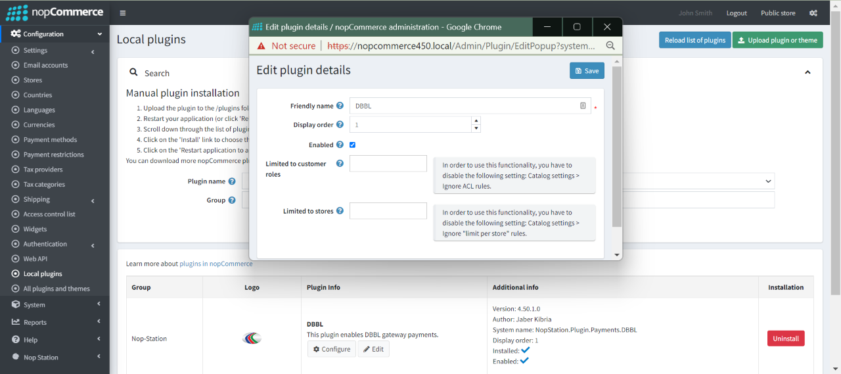The height and width of the screenshot is (374, 841).
Task: Click help icon next to Enabled
Action: tap(340, 145)
